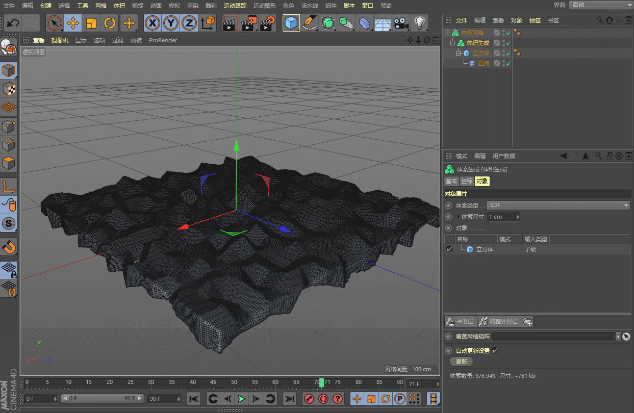Select the Pen spline tool icon

click(310, 23)
